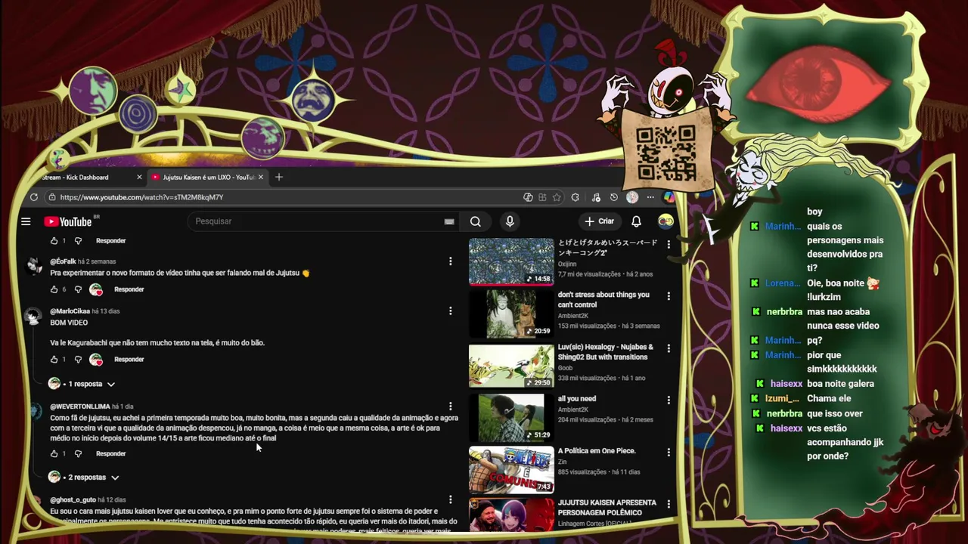Click the browser address bar URL
Screen dimensions: 968x544
click(141, 197)
